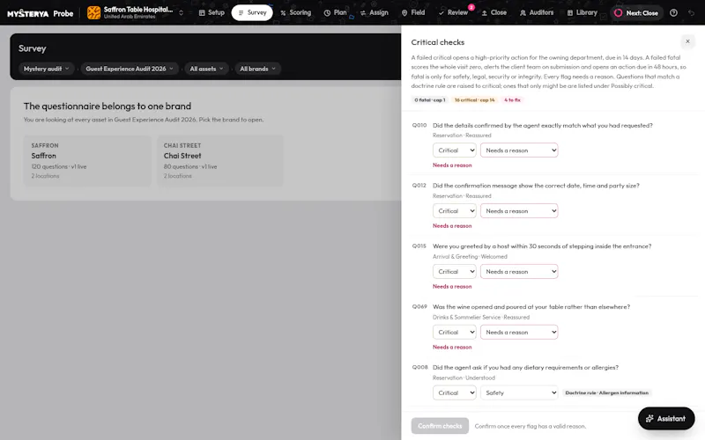Click the Field tab's location pin icon
Viewport: 705px width, 440px height.
click(404, 13)
